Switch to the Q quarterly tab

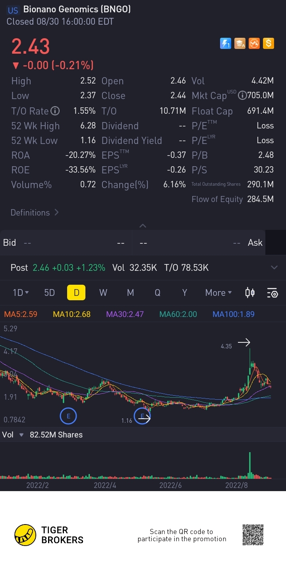click(x=157, y=293)
